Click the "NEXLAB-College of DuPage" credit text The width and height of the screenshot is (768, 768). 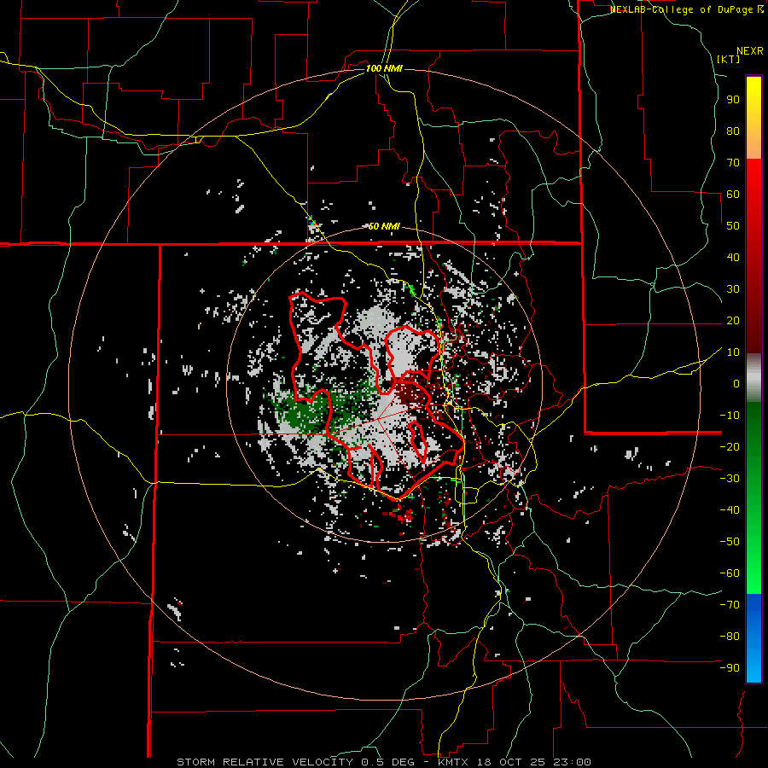[x=682, y=9]
